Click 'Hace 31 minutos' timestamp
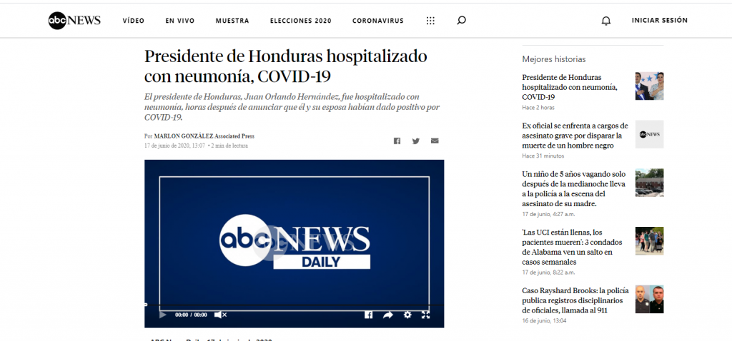732x341 pixels. (x=543, y=156)
